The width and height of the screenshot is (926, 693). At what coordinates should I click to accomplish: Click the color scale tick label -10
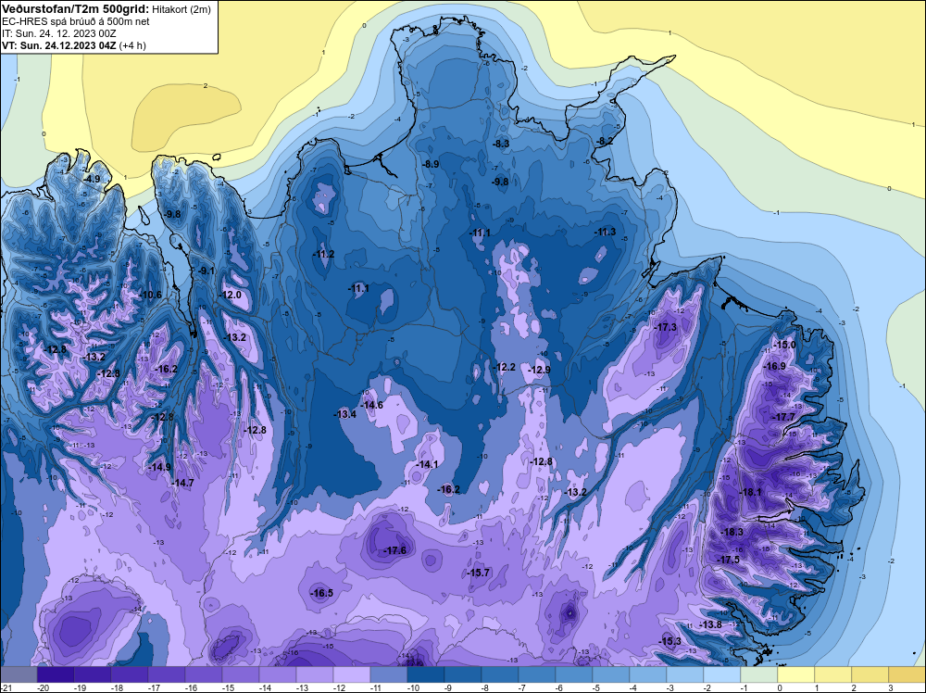[x=412, y=687]
